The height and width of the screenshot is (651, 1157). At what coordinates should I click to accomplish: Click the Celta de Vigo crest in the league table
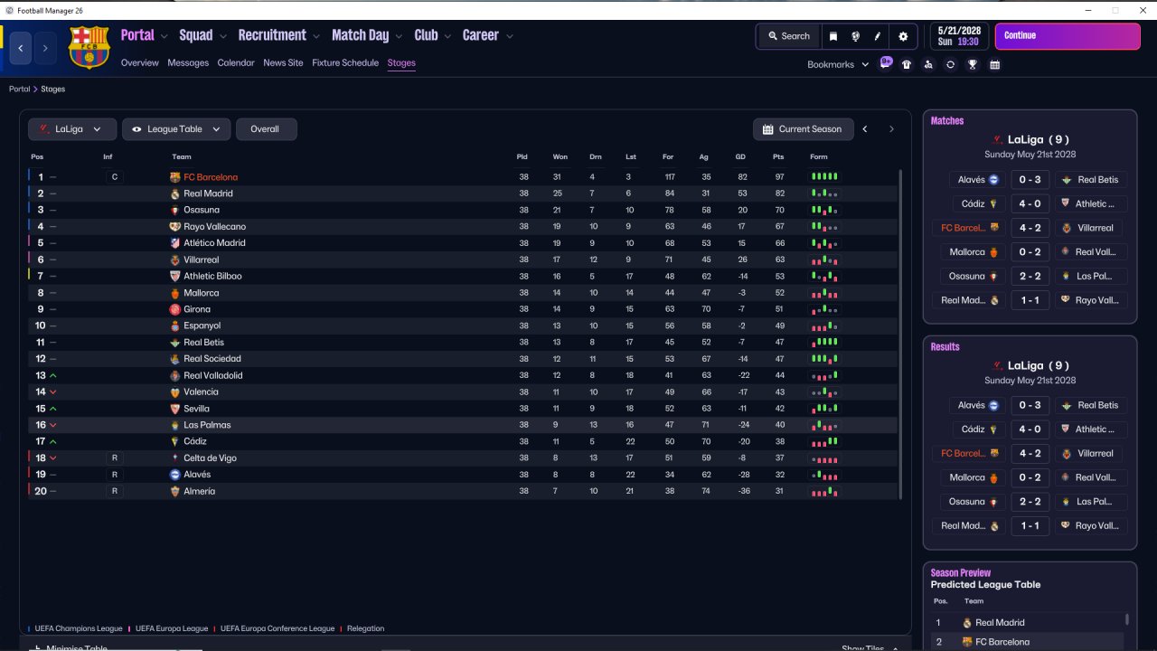point(175,458)
